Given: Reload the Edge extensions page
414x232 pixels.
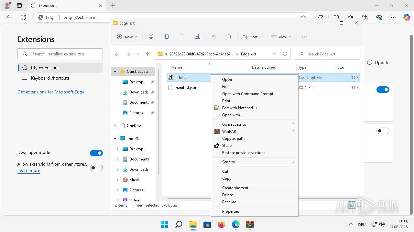Looking at the screenshot, I should click(23, 17).
